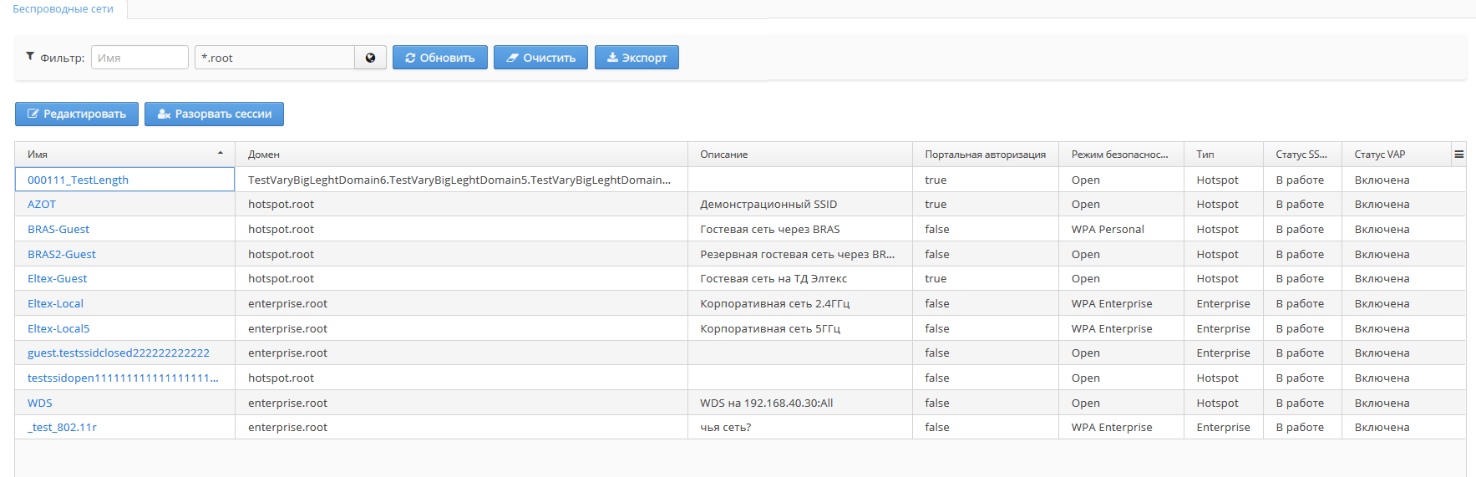The width and height of the screenshot is (1476, 477).
Task: Click the globe domain picker icon
Action: coord(370,58)
